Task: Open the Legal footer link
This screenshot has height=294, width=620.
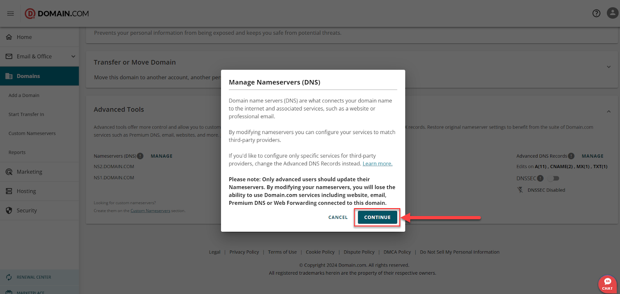Action: tap(215, 252)
